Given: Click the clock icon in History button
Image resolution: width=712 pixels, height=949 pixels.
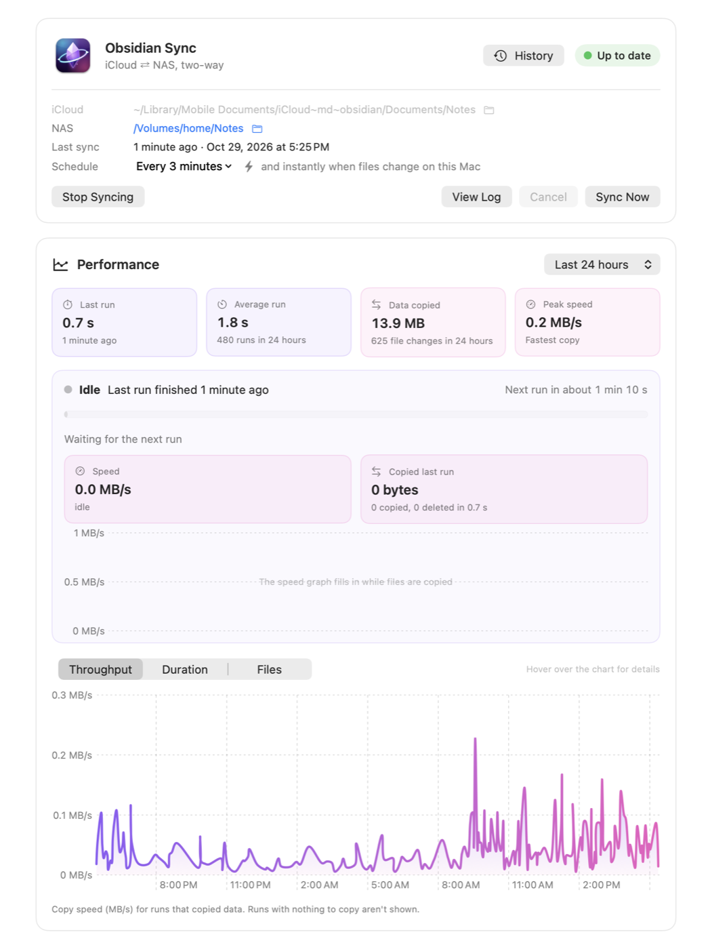Looking at the screenshot, I should (x=500, y=56).
